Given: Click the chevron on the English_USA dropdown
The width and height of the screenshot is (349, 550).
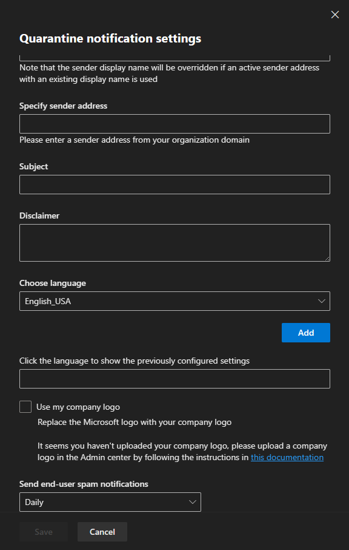Looking at the screenshot, I should click(x=321, y=301).
